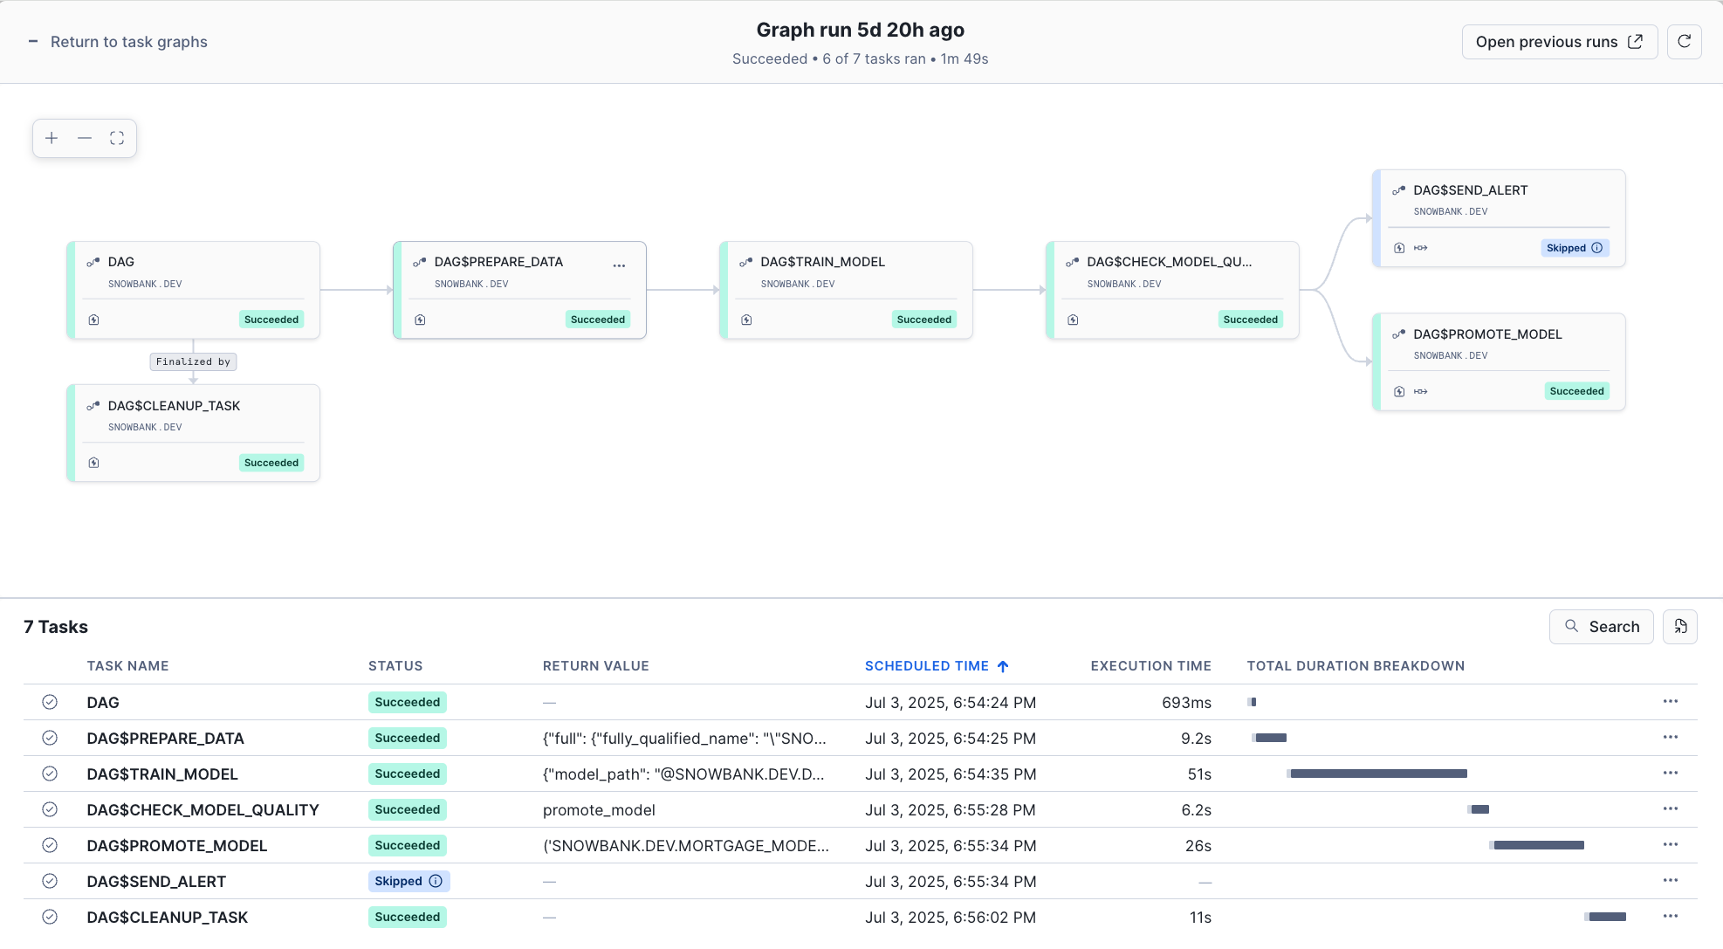
Task: Click the status check beside DAG$PROMOTE_MODEL
Action: click(50, 845)
